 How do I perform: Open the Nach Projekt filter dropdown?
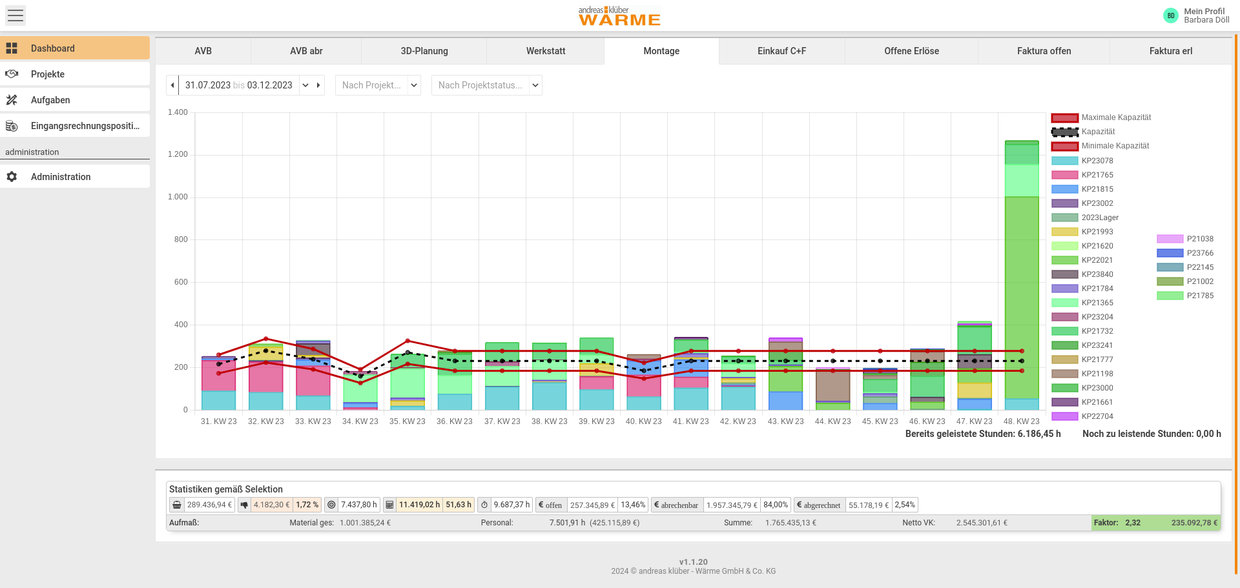[x=378, y=85]
